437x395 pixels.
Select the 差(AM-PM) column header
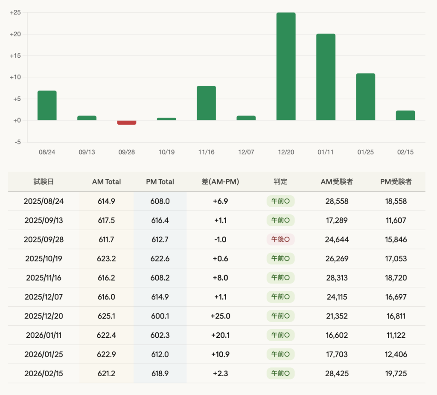point(220,181)
